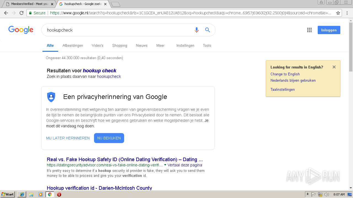Screen dimensions: 353x198
Task: Dismiss the English results notice
Action: 334,67
